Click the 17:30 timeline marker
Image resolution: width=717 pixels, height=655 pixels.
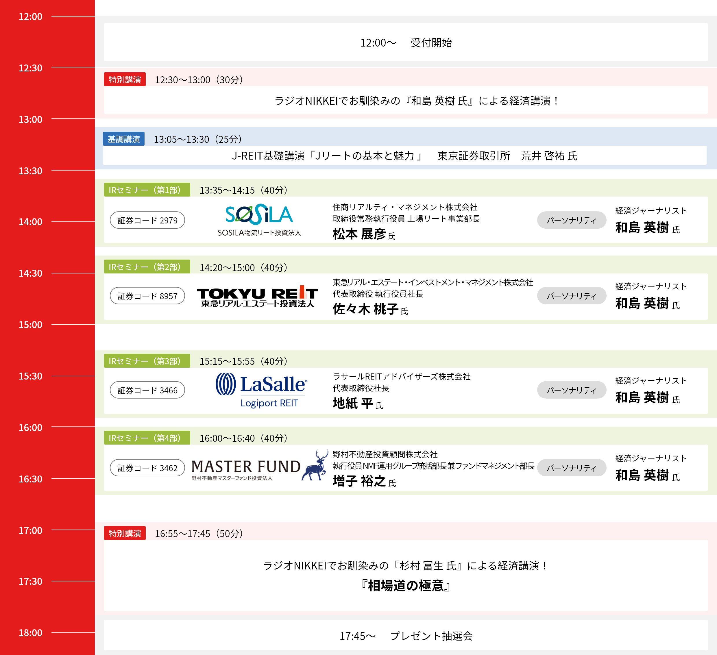[x=30, y=581]
